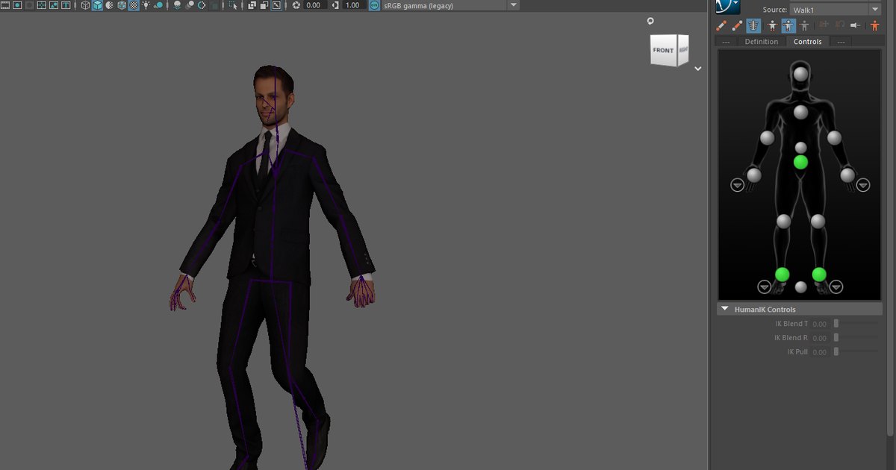
Task: Click the gamma contrast icon
Action: point(334,5)
